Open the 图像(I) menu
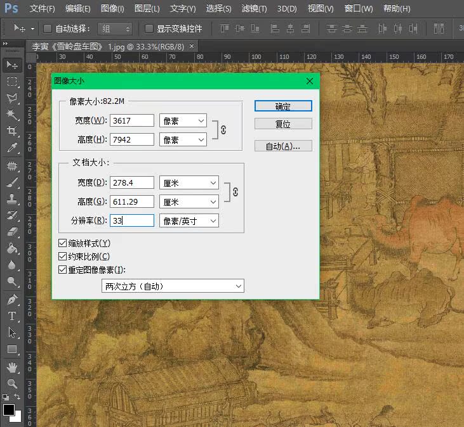 coord(112,9)
